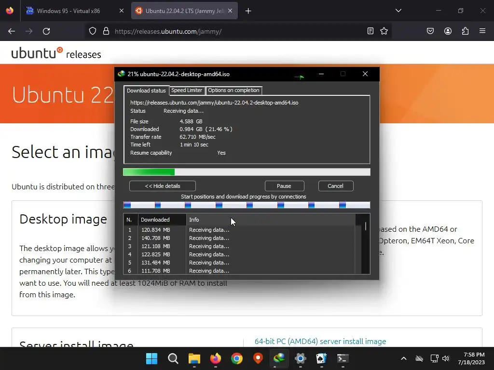Viewport: 494px width, 370px height.
Task: Click the padlock site security icon
Action: [x=106, y=31]
